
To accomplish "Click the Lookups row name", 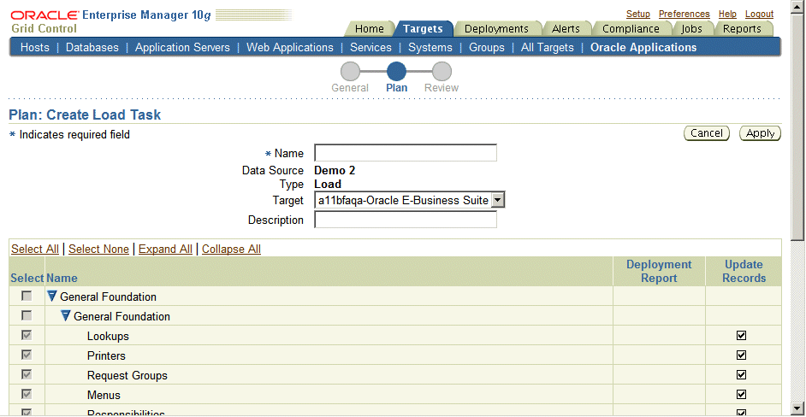I will [108, 337].
